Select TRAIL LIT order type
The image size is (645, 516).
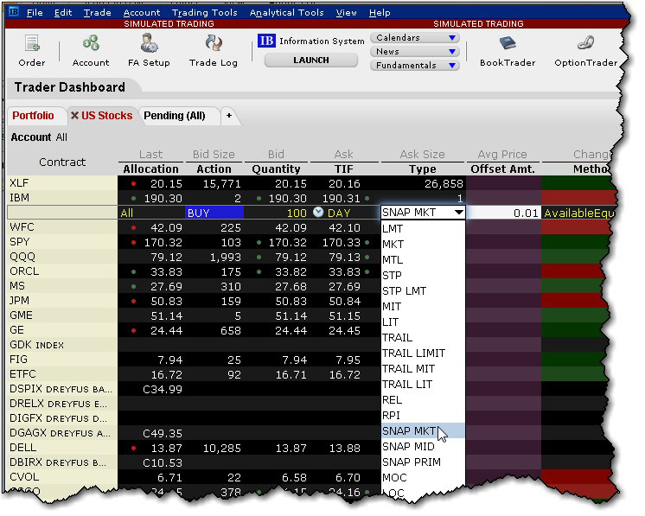point(423,385)
